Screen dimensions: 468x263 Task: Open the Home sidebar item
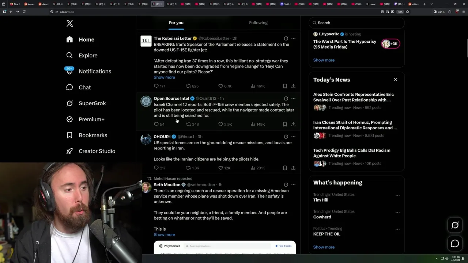click(80, 39)
